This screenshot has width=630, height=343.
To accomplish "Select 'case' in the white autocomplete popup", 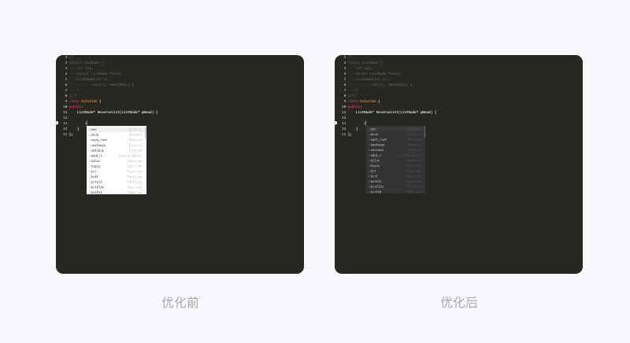I will (116, 130).
